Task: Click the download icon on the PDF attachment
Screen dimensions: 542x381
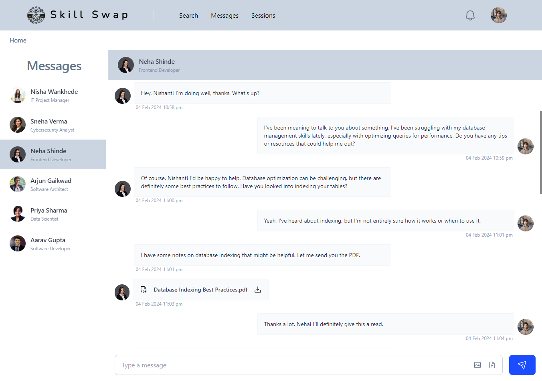Action: pyautogui.click(x=257, y=289)
